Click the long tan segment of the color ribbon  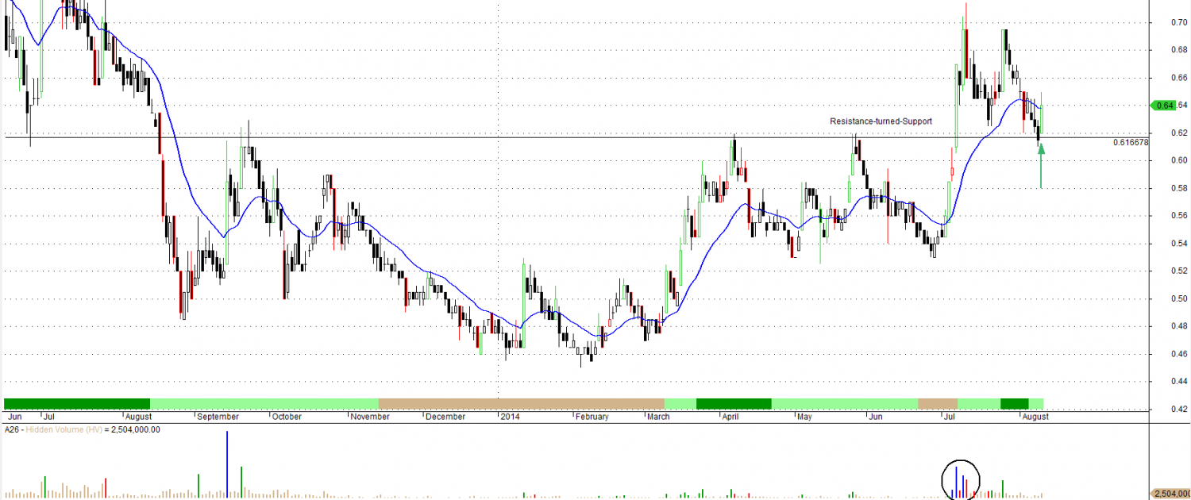(x=521, y=403)
